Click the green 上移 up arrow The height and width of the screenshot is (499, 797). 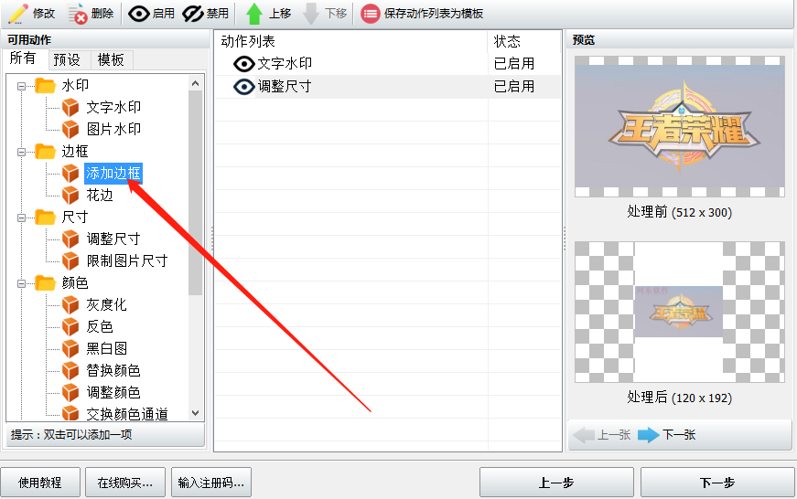(254, 14)
